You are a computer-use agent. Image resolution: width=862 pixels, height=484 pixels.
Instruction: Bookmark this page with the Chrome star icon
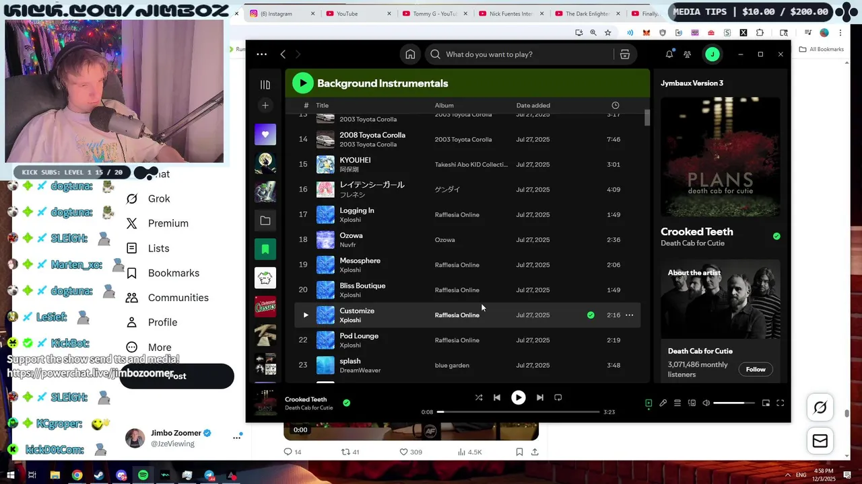click(x=607, y=33)
